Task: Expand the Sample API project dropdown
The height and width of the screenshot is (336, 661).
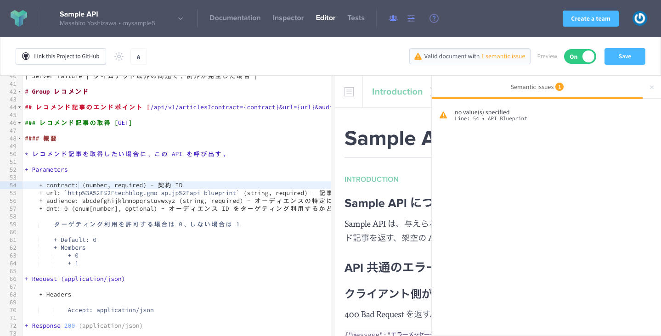Action: [181, 18]
